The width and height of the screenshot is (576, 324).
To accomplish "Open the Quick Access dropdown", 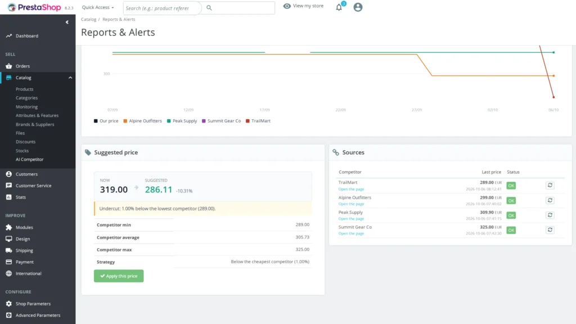I will coord(98,7).
